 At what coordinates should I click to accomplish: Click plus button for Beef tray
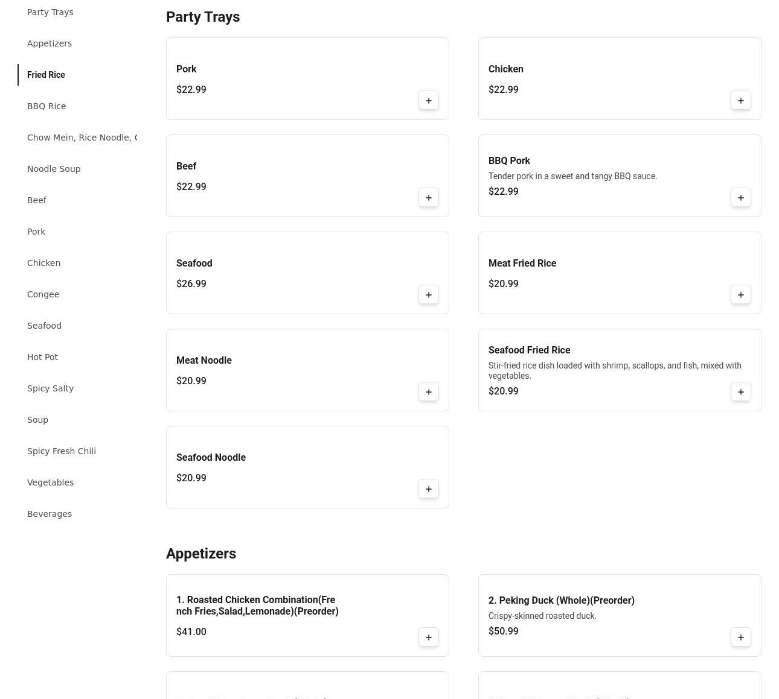tap(429, 198)
